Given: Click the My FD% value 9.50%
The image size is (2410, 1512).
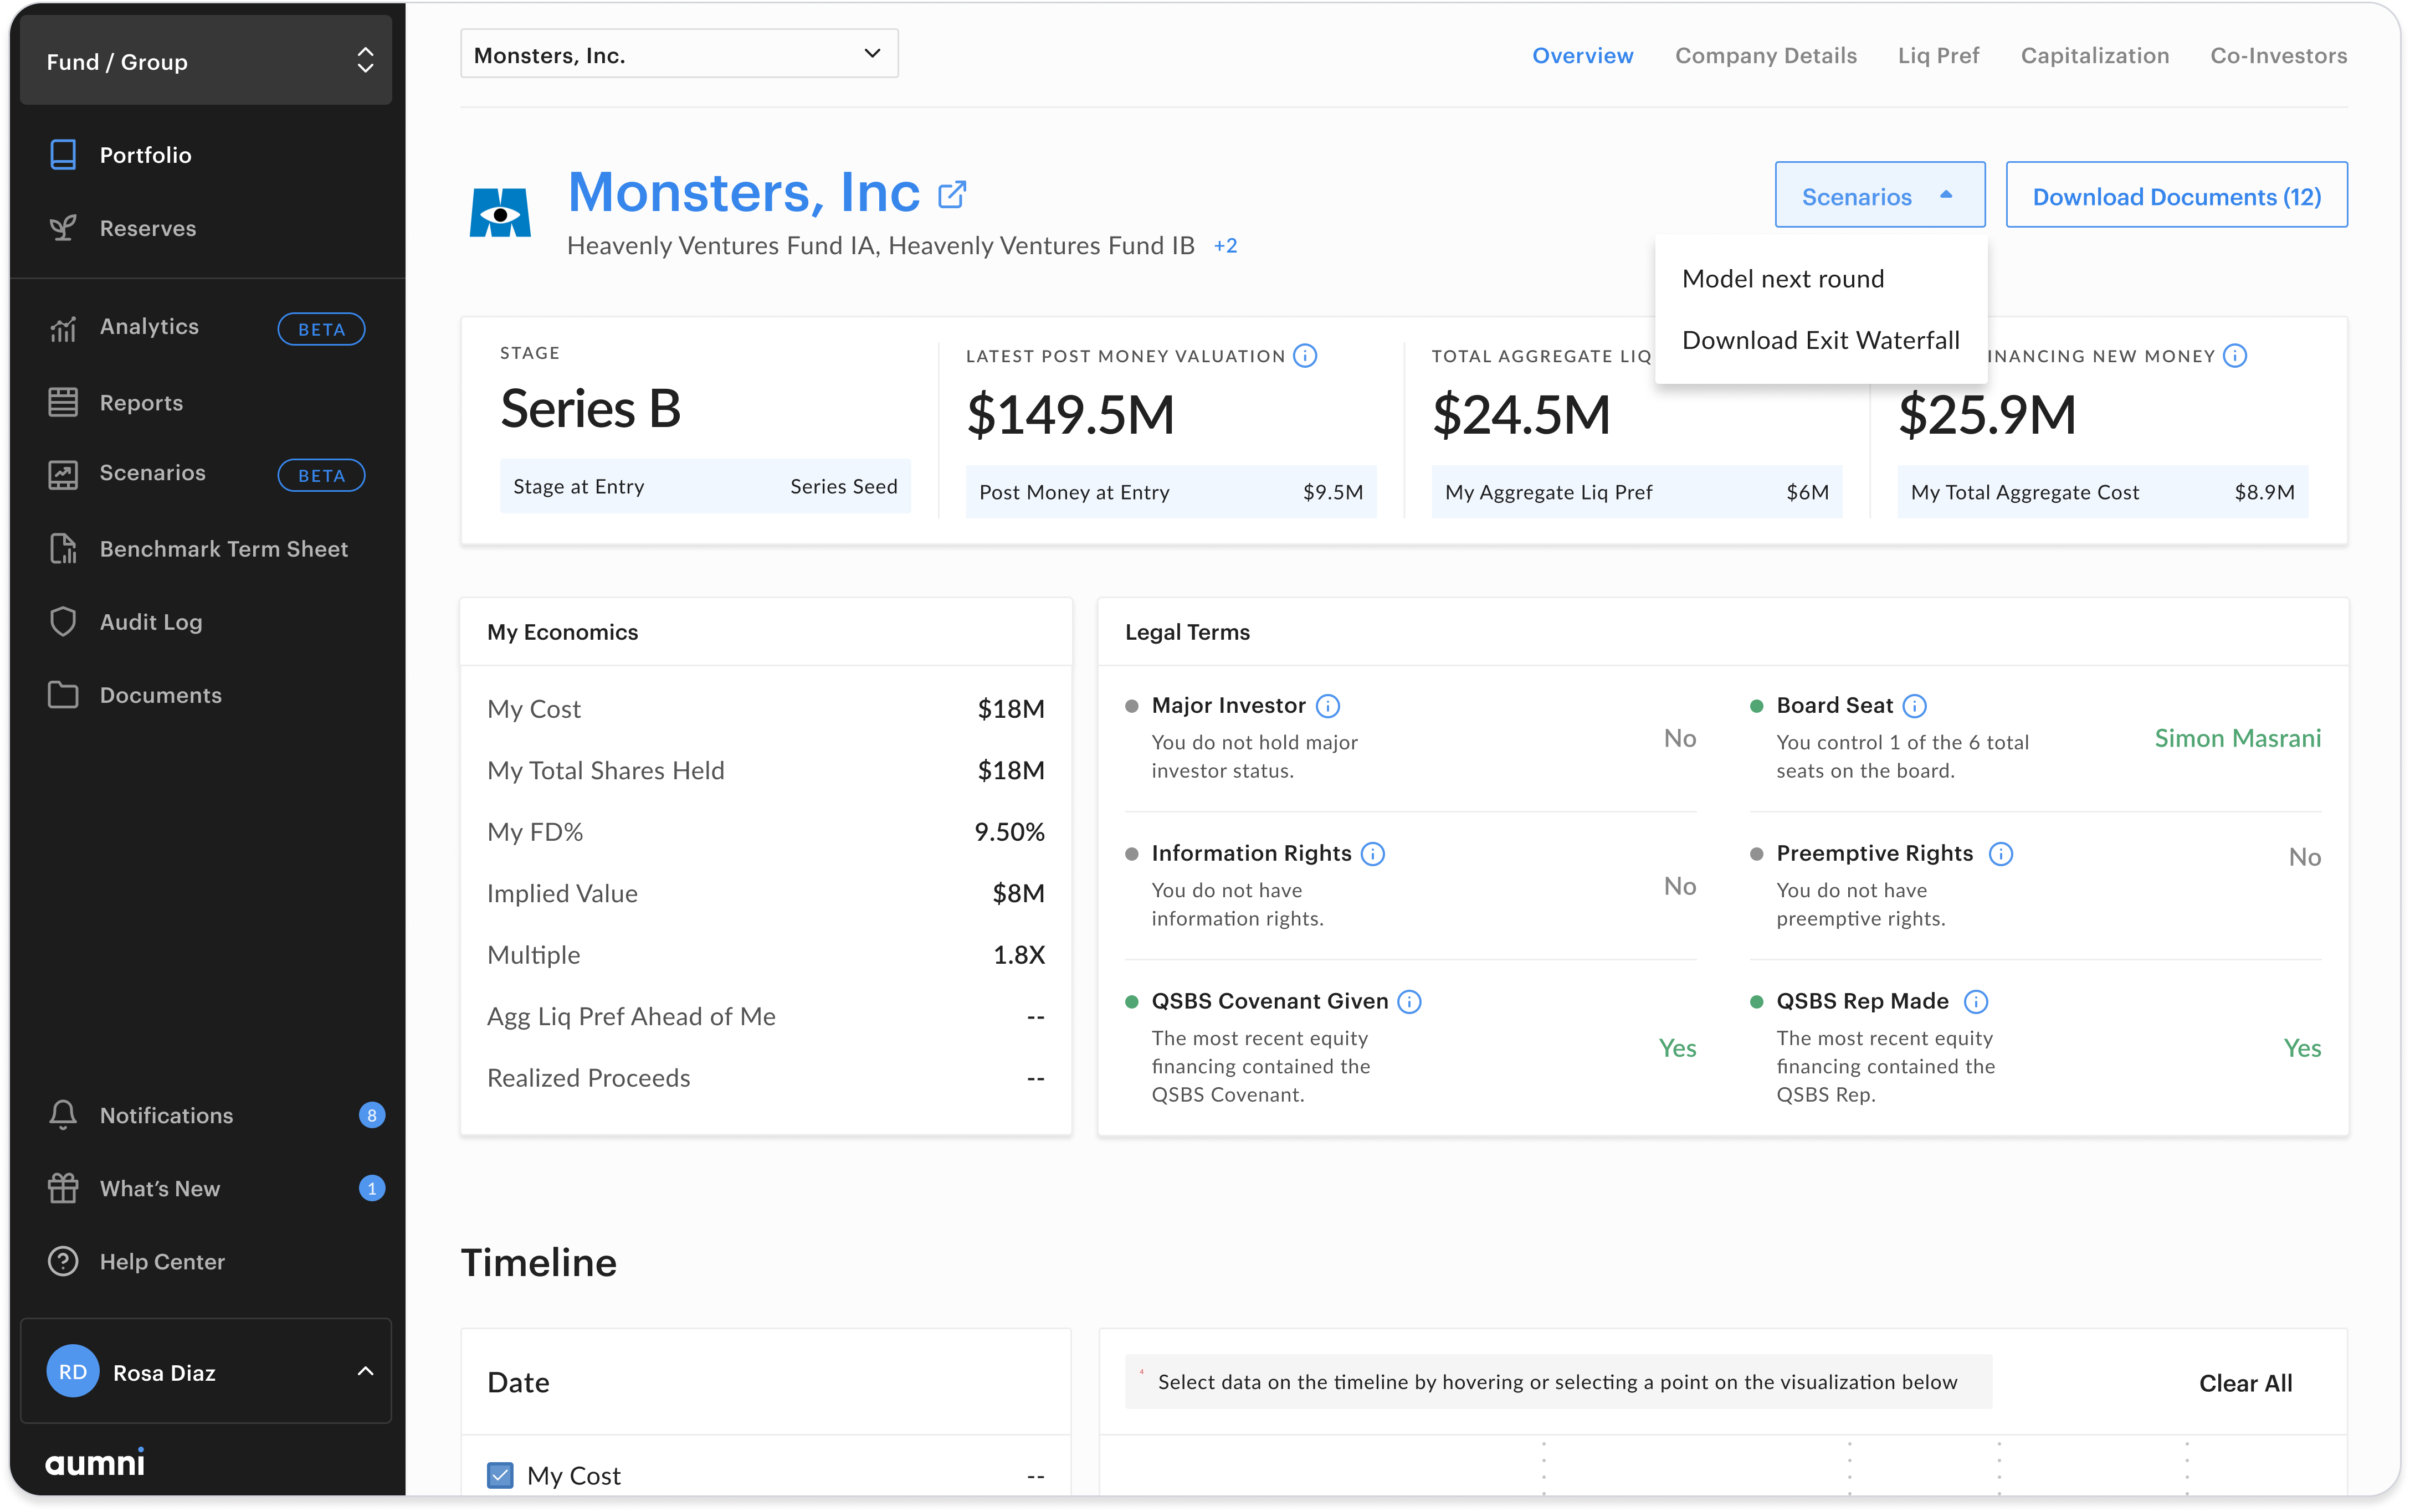Looking at the screenshot, I should click(1009, 832).
